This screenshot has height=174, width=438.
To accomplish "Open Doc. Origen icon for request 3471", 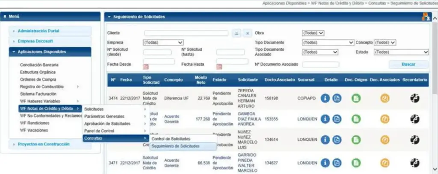I will [356, 162].
